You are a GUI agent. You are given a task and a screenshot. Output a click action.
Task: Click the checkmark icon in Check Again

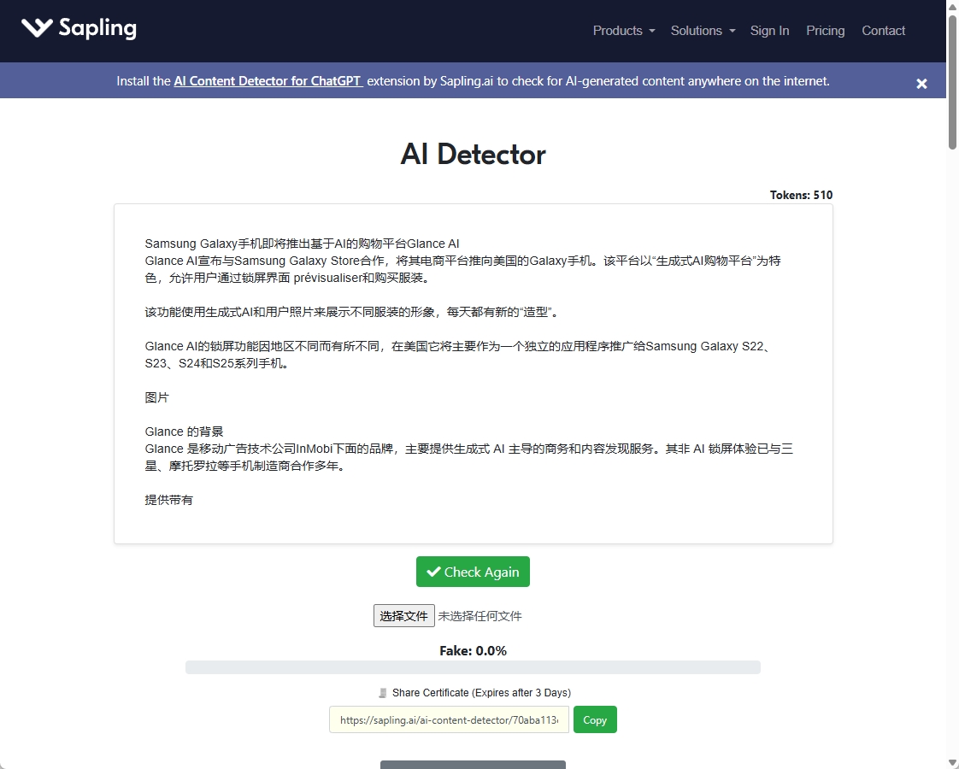(433, 572)
